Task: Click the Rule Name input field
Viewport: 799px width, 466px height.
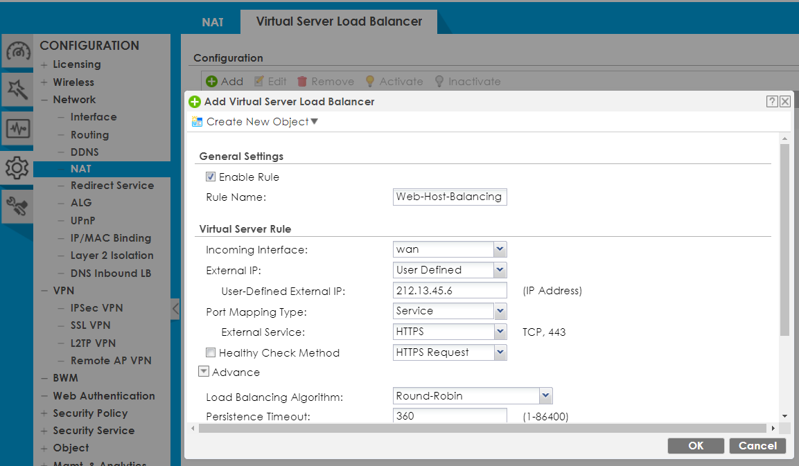Action: [x=450, y=197]
